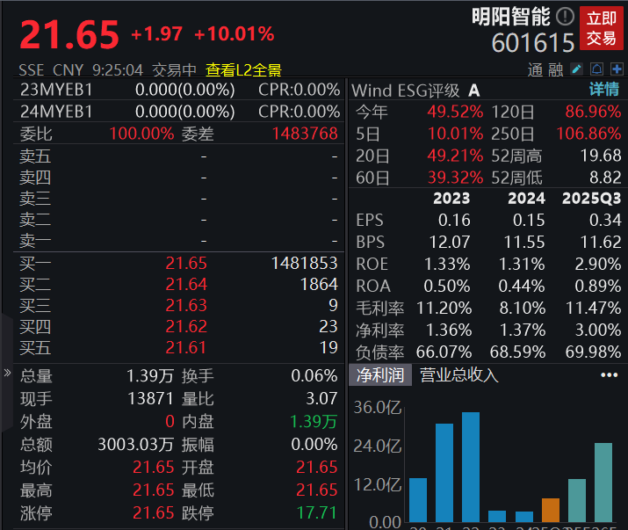
Task: Expand the left panel double-chevron arrow
Action: (x=7, y=373)
